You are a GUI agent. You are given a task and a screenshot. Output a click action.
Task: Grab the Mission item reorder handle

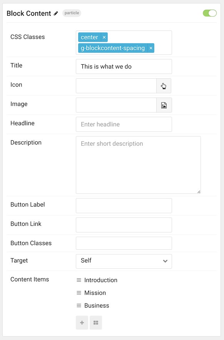point(79,293)
